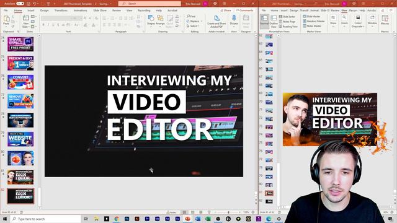Open the File menu in left window

click(6, 11)
